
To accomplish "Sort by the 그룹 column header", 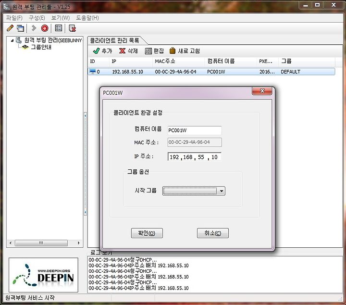I will [307, 62].
